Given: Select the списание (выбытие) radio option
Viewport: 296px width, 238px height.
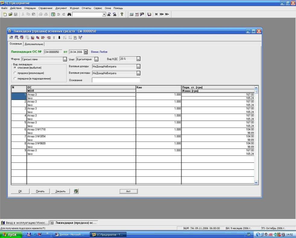Looking at the screenshot, I should point(15,68).
